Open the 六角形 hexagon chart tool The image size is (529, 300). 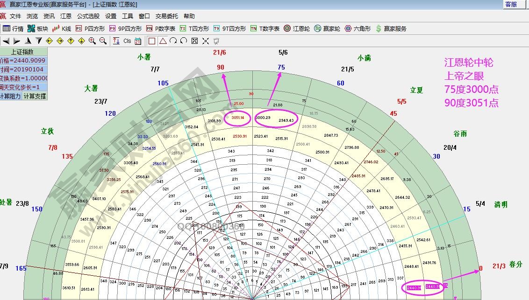pyautogui.click(x=355, y=29)
